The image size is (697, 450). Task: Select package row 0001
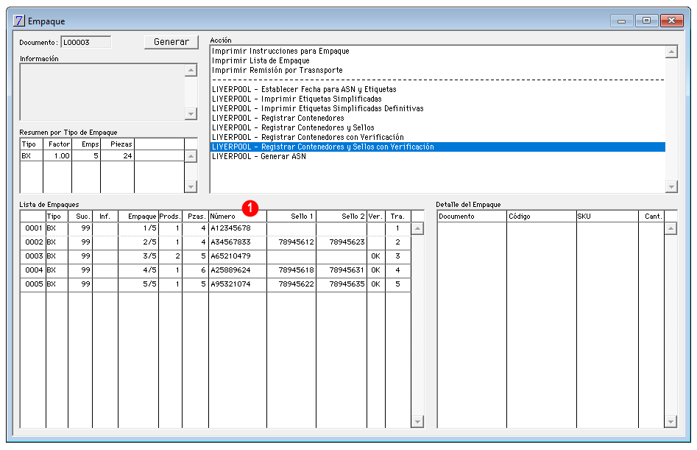[216, 228]
